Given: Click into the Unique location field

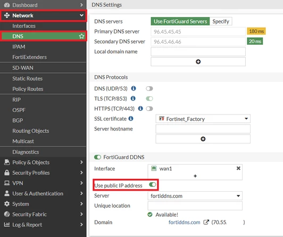Looking at the screenshot, I should pyautogui.click(x=195, y=206).
